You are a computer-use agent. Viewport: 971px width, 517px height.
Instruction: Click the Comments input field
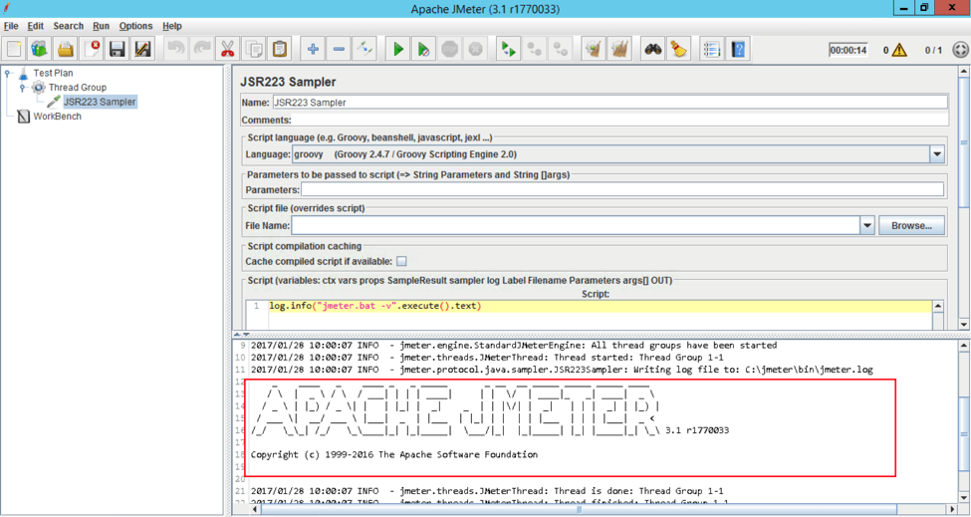(619, 120)
